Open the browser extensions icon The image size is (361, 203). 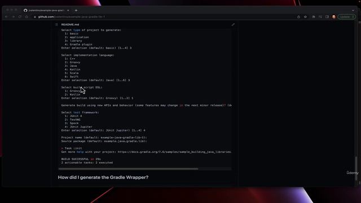pyautogui.click(x=314, y=17)
